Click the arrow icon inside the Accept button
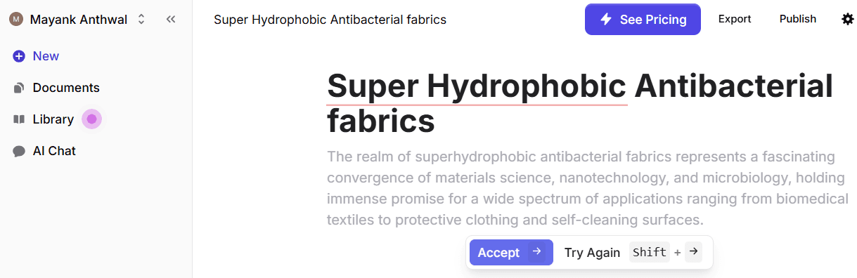 [x=536, y=252]
